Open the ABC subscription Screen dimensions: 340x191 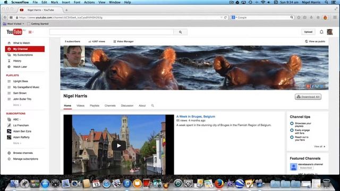[16, 119]
